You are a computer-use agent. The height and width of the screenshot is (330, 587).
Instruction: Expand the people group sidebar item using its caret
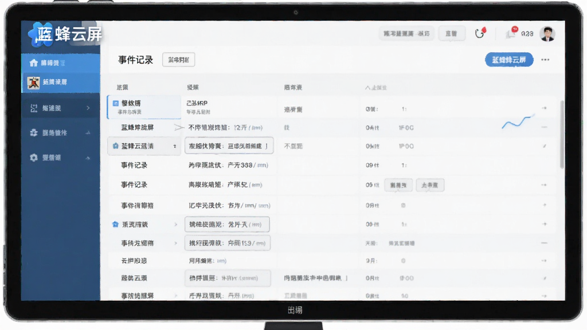tap(88, 133)
